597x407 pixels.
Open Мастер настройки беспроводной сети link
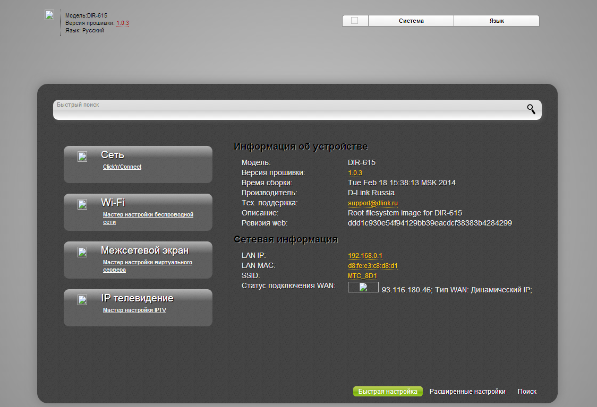pyautogui.click(x=148, y=218)
